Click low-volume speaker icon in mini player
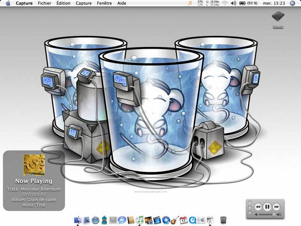301x226 pixels. pos(257,214)
